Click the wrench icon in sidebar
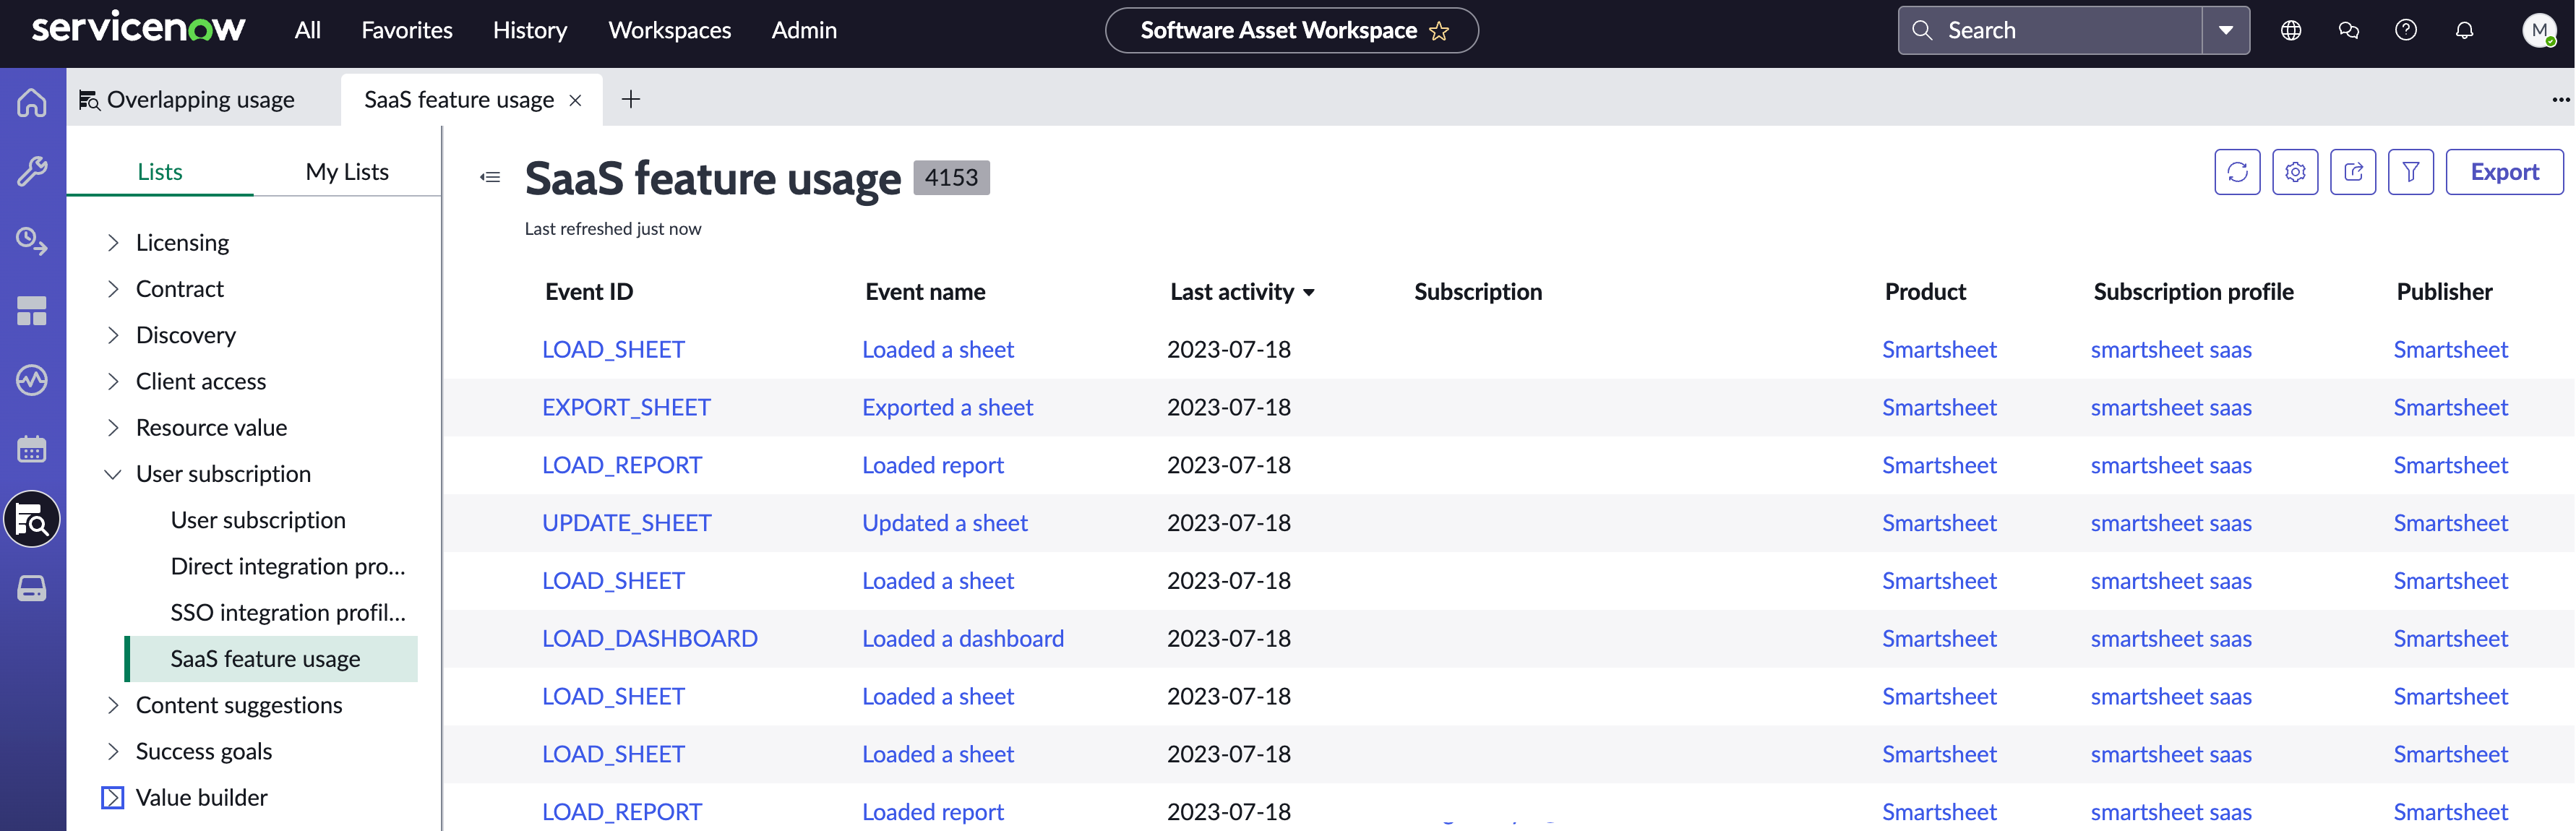This screenshot has width=2576, height=831. (32, 171)
